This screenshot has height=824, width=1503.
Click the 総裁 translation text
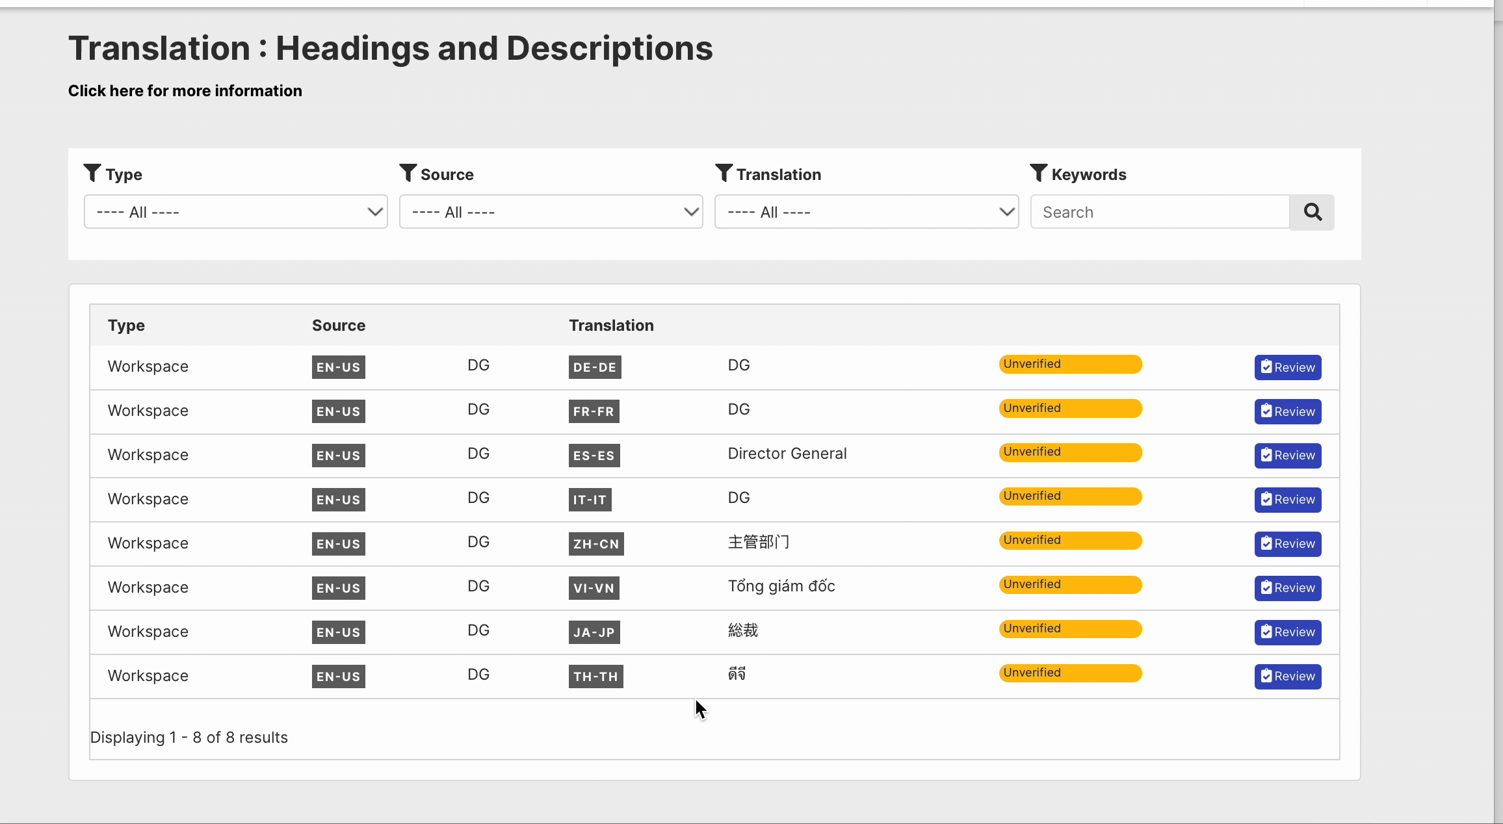point(743,630)
